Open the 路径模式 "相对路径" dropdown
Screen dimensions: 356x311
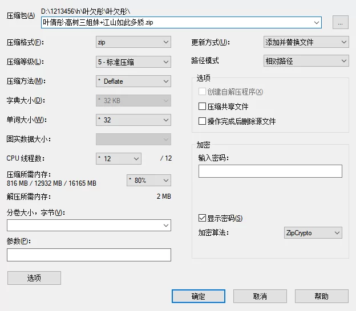pos(306,61)
